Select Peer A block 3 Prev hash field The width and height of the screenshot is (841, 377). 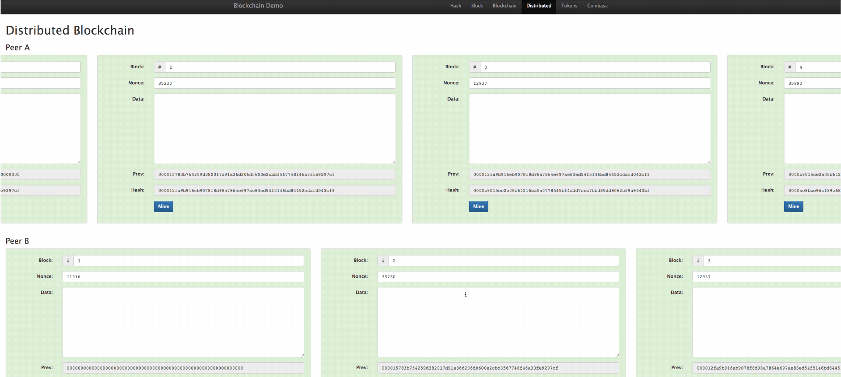coord(590,174)
